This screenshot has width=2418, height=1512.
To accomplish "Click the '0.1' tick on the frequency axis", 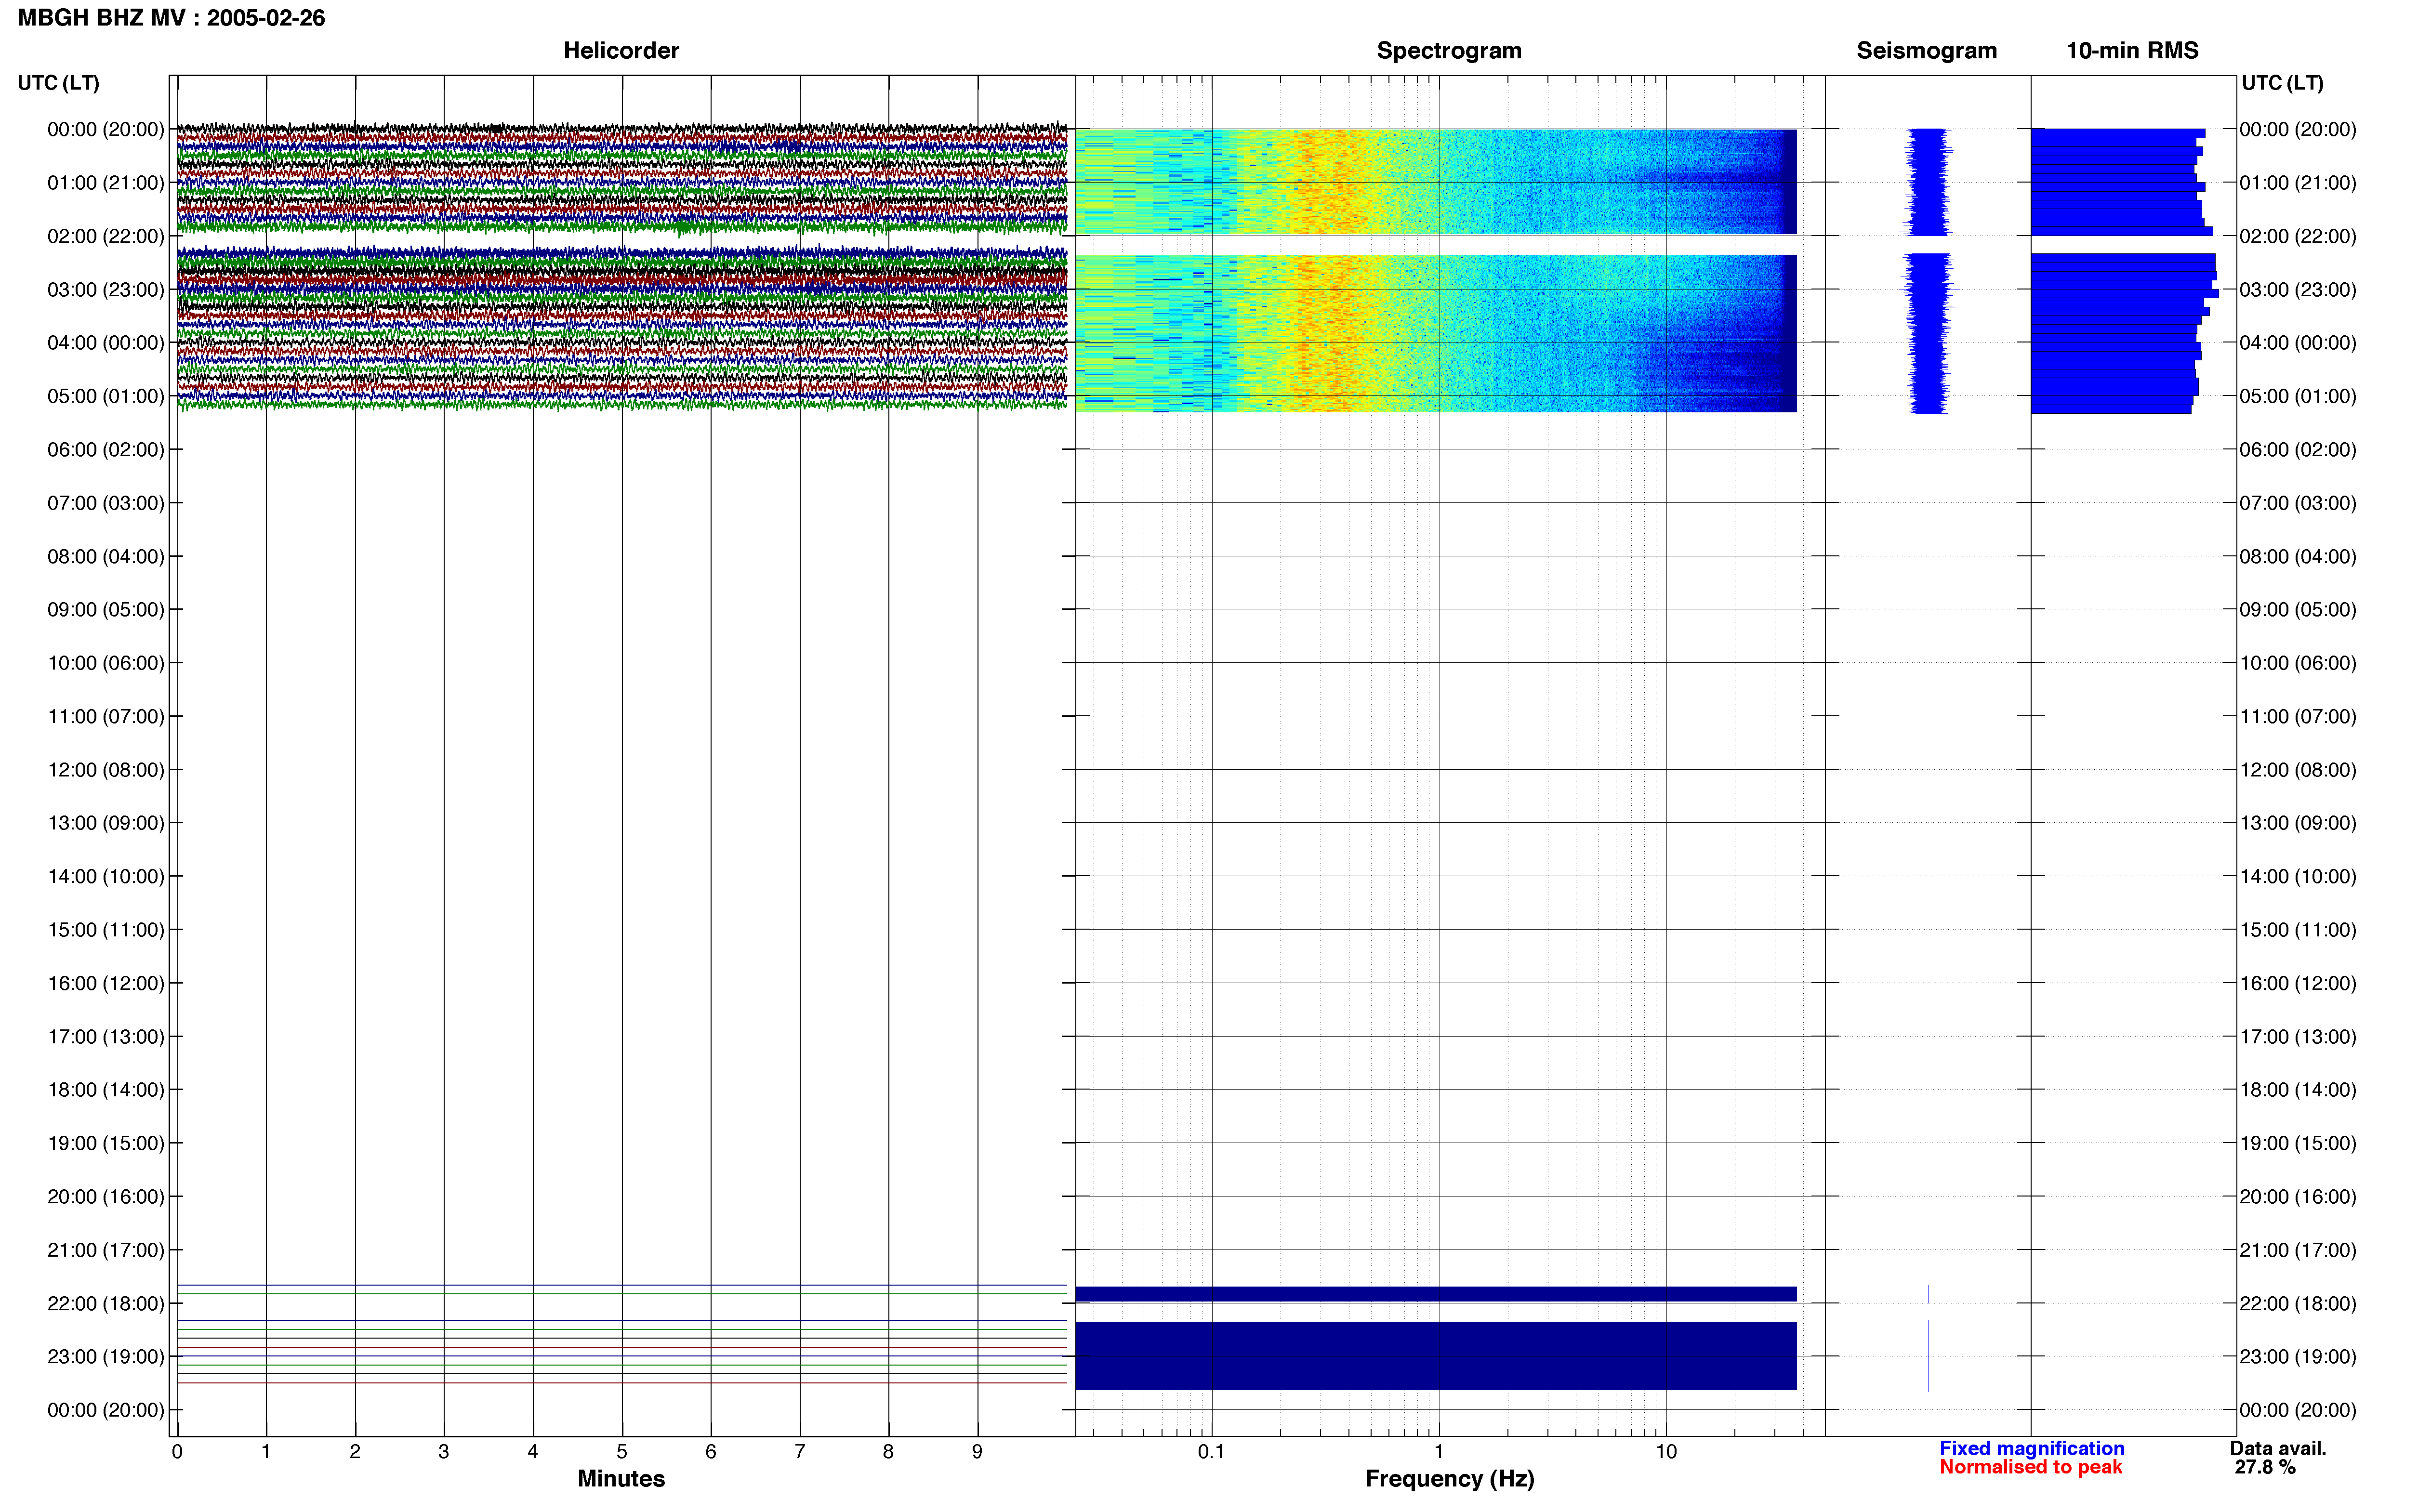I will pos(1211,1452).
